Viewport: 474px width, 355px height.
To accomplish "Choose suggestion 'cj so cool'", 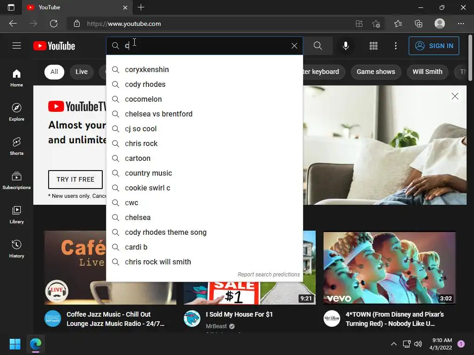I will point(204,129).
